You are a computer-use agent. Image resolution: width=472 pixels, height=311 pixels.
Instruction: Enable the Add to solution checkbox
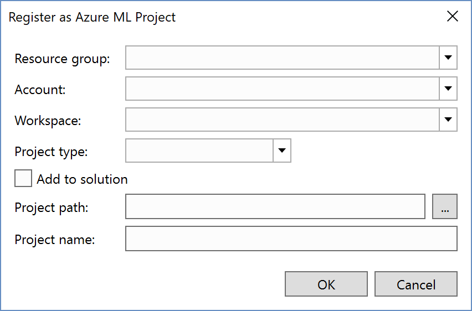coord(23,179)
